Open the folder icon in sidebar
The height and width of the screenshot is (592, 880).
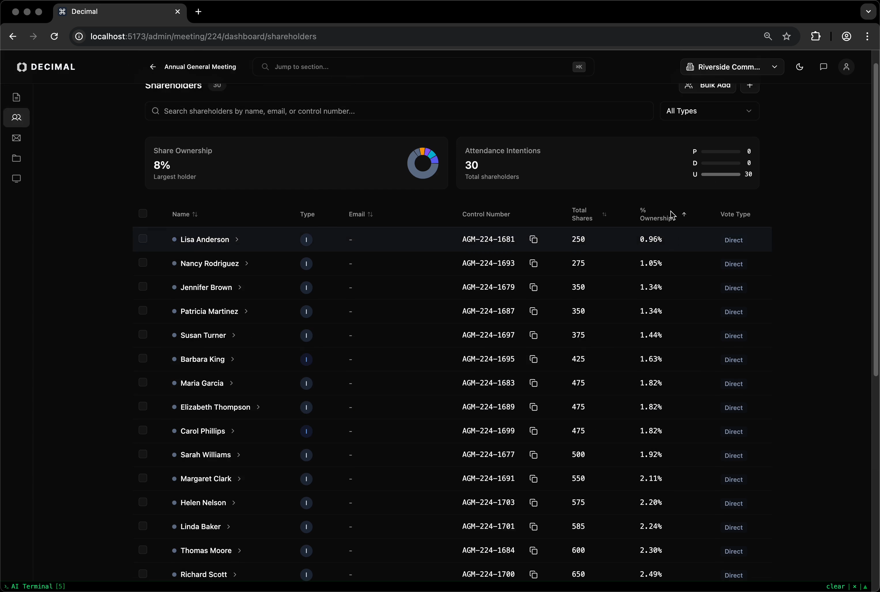point(16,158)
